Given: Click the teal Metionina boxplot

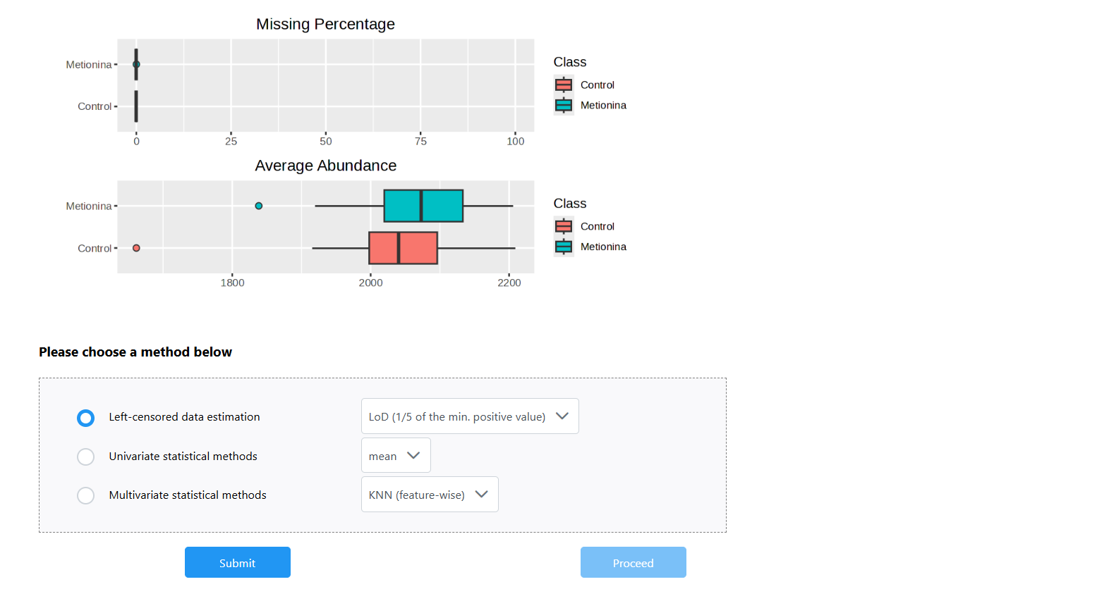Looking at the screenshot, I should coord(423,206).
